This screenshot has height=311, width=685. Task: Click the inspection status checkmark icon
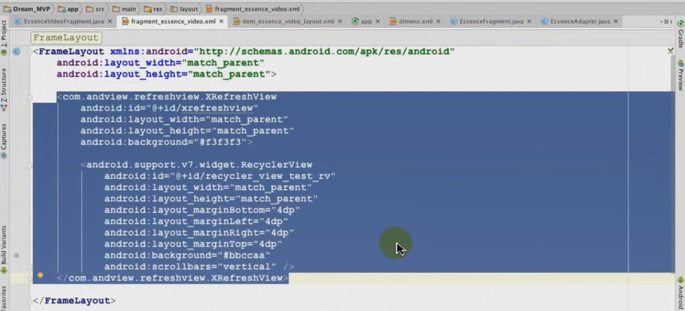point(670,51)
